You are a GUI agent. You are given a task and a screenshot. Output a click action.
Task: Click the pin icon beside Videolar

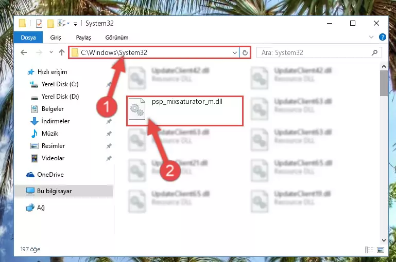pos(109,158)
